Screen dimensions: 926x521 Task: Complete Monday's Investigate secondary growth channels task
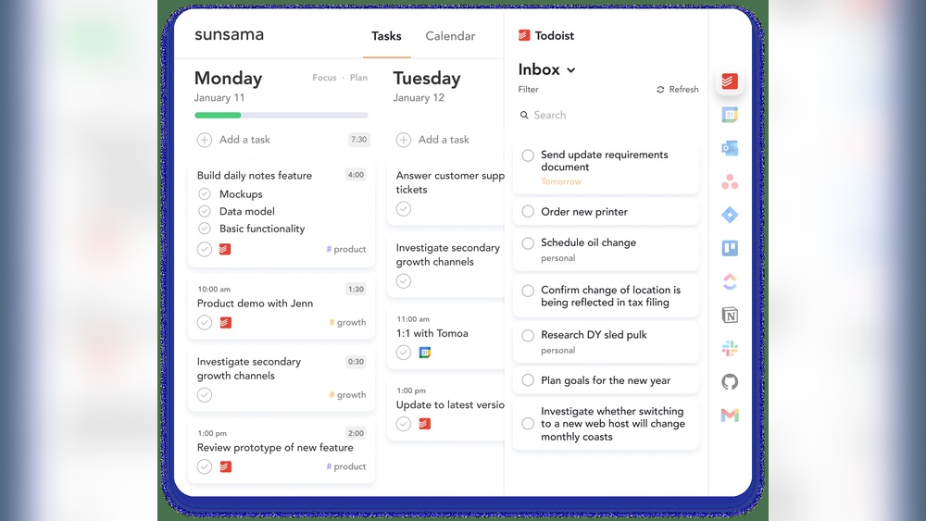[x=205, y=395]
